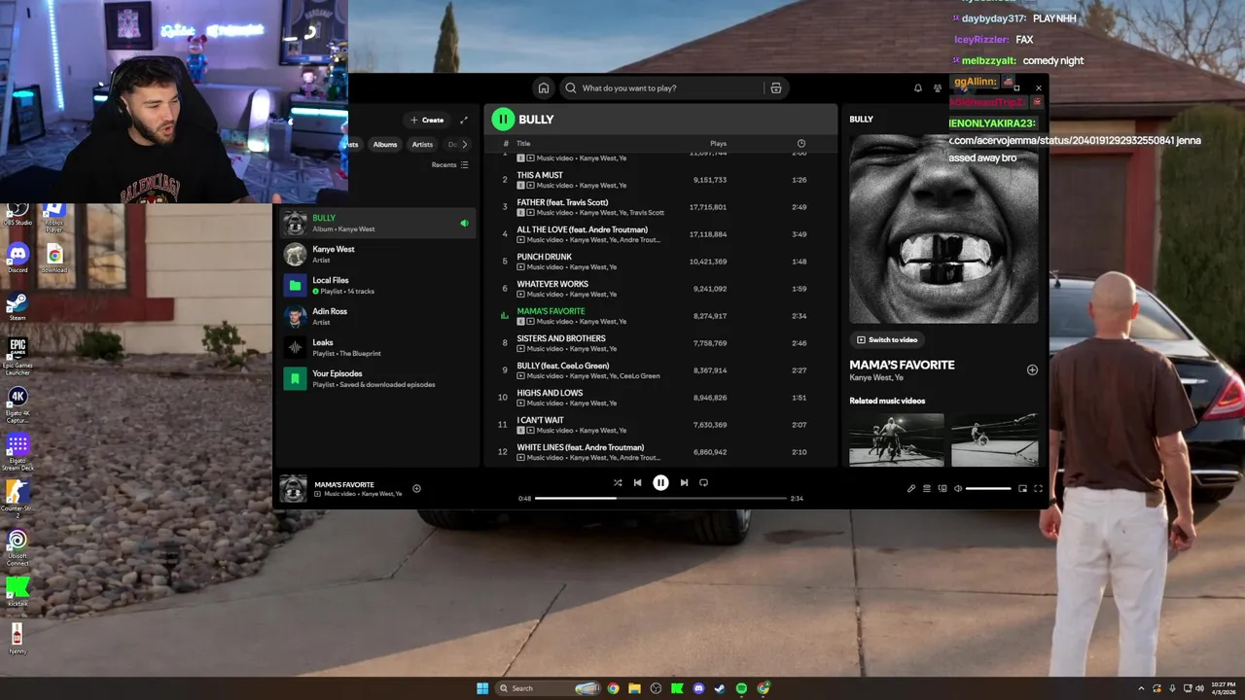
Task: Select the playing track MAMA'S FAVORITE
Action: point(659,316)
